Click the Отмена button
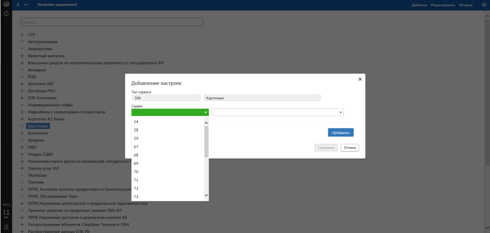This screenshot has height=233, width=490. (x=350, y=148)
